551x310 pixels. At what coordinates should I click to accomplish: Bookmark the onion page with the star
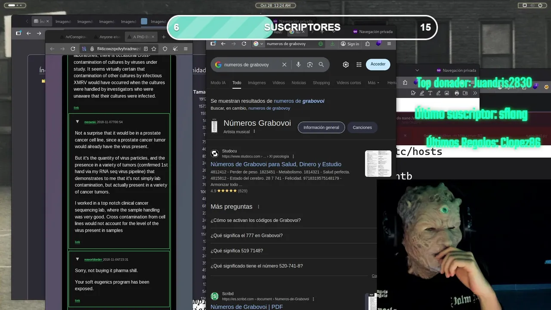click(154, 49)
